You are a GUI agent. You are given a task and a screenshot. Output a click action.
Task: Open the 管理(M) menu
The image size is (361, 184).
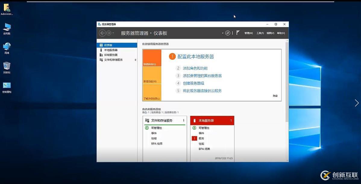[x=249, y=33]
